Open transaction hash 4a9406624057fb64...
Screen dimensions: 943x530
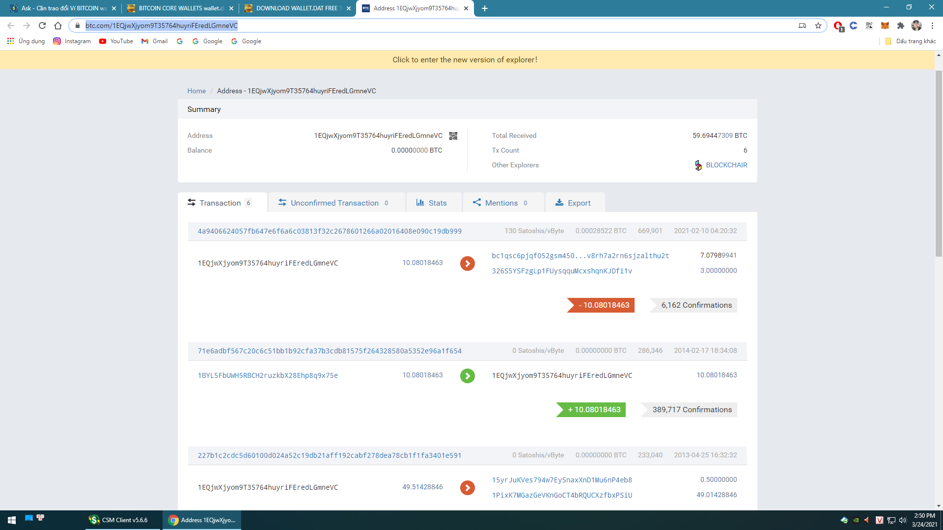tap(329, 231)
